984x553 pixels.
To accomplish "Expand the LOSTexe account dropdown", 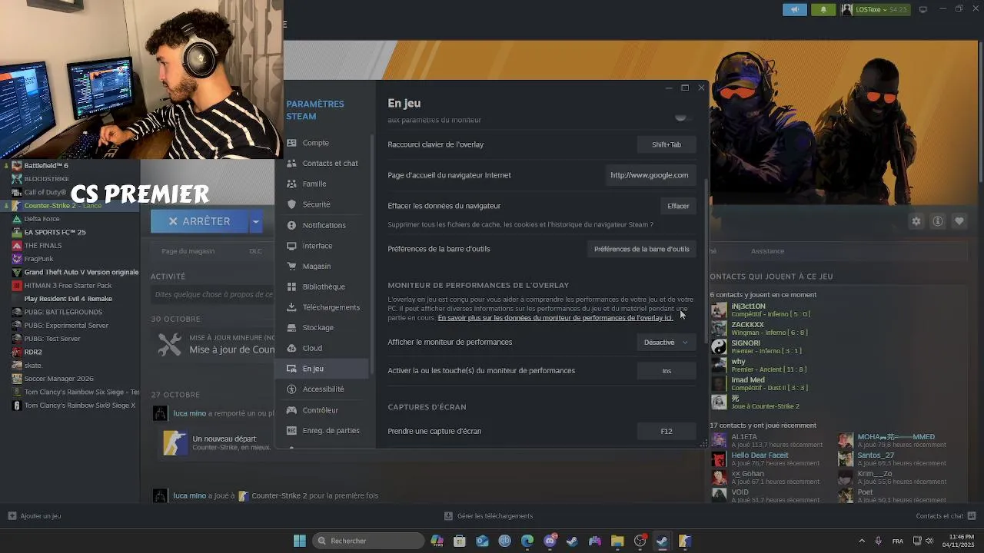I will [x=874, y=9].
